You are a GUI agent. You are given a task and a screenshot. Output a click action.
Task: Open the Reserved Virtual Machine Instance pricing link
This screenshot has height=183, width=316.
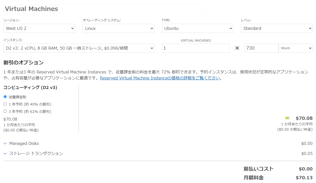point(160,78)
